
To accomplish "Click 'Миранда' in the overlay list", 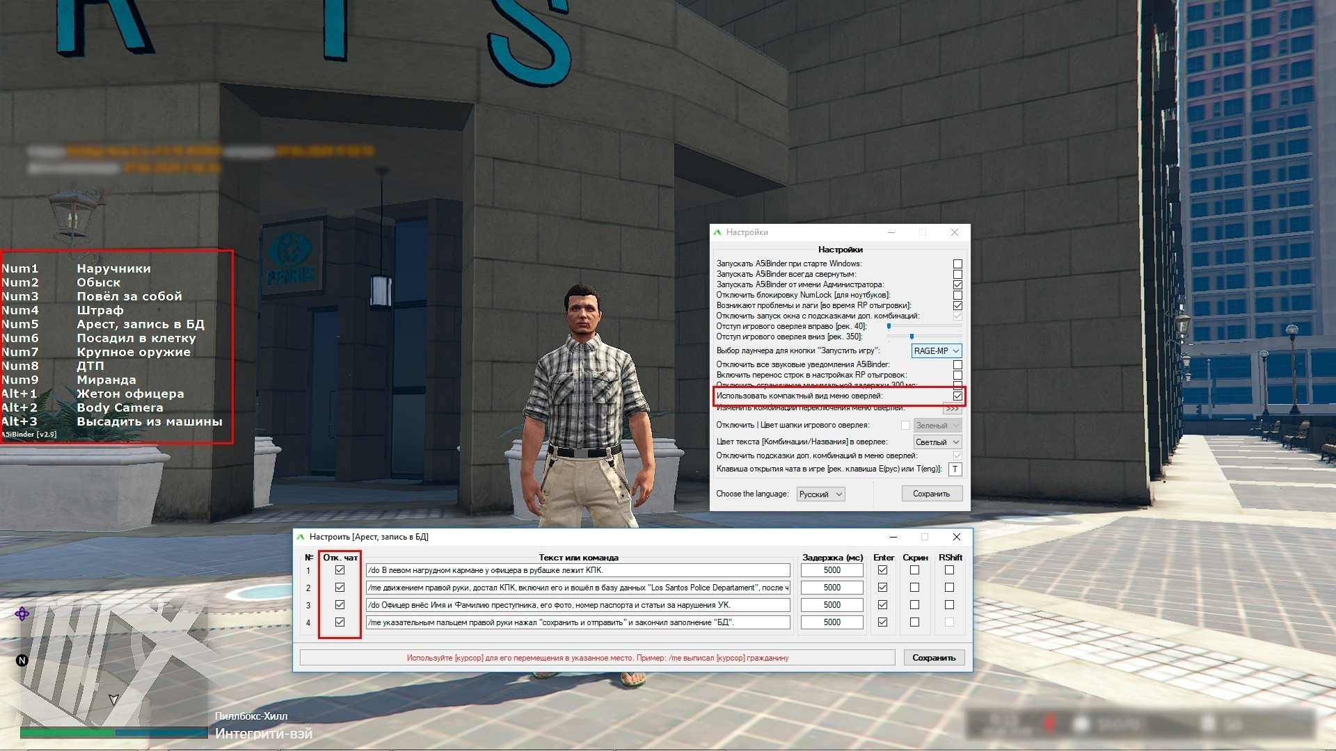I will (x=106, y=380).
